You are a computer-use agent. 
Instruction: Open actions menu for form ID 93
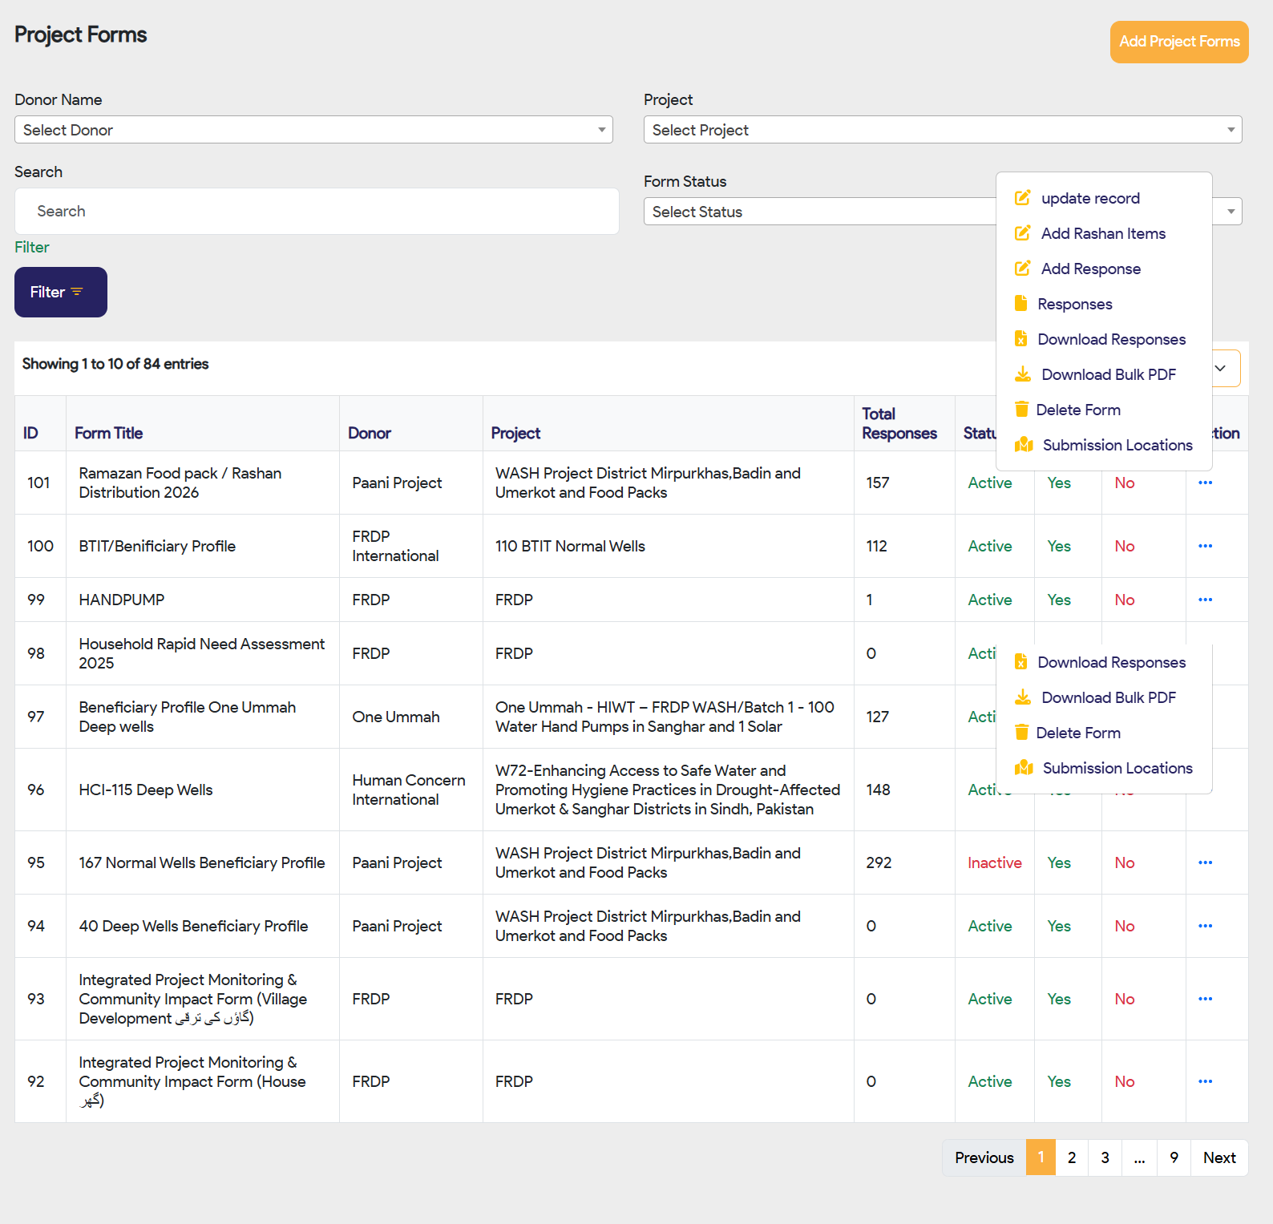[1205, 999]
